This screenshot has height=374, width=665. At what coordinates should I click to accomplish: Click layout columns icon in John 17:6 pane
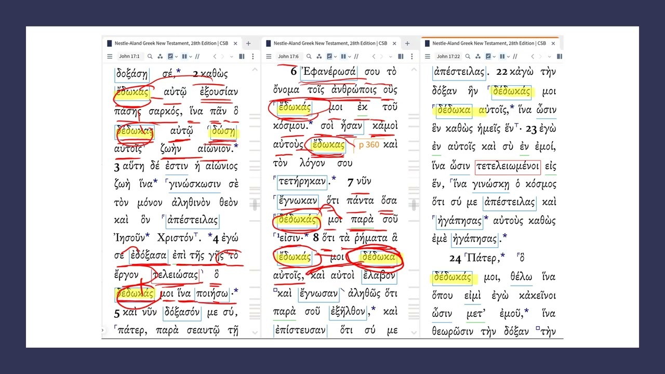(x=401, y=56)
